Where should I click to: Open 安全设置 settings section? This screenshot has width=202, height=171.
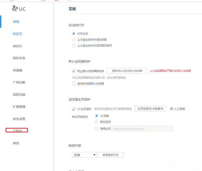point(19,119)
